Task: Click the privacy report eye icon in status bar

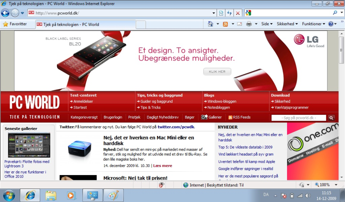Action: 161,185
